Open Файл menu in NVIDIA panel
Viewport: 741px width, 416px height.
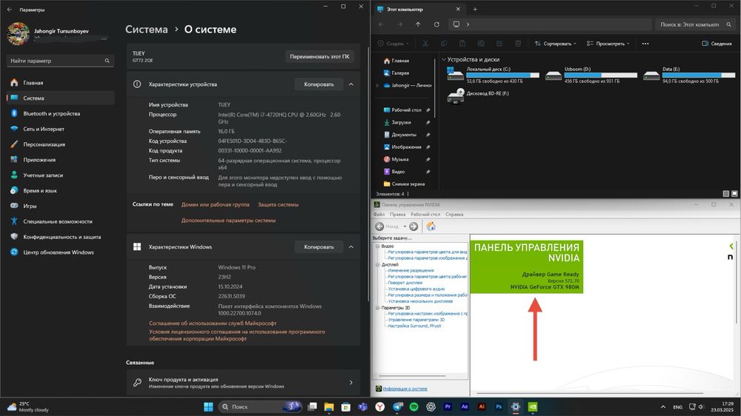click(x=379, y=215)
